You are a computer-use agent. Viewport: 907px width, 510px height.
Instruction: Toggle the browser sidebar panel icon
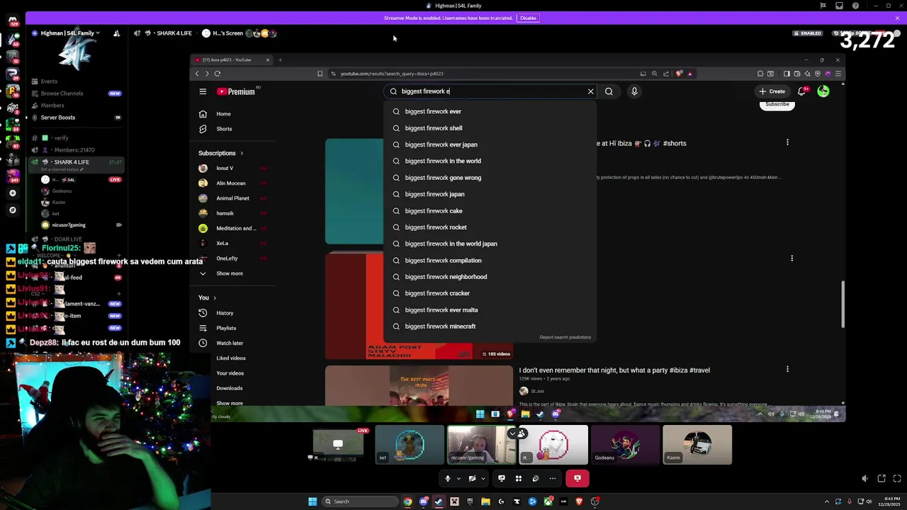787,74
